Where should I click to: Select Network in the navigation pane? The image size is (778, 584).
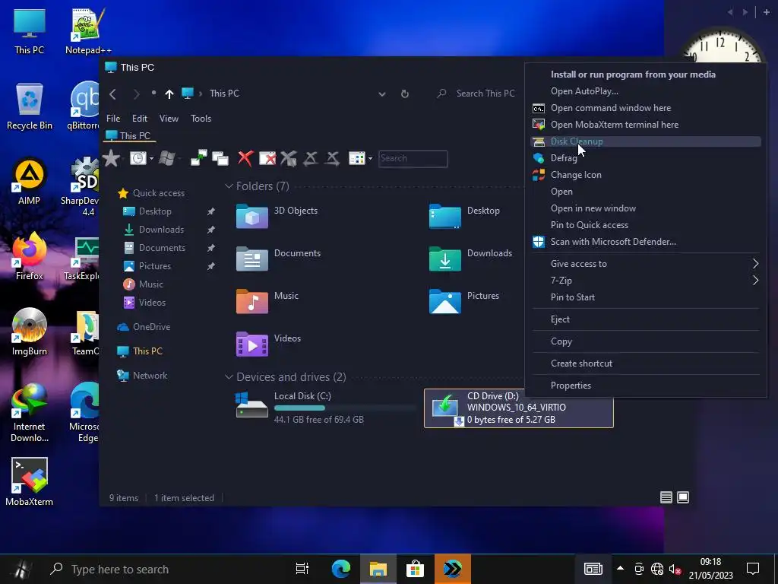(142, 376)
